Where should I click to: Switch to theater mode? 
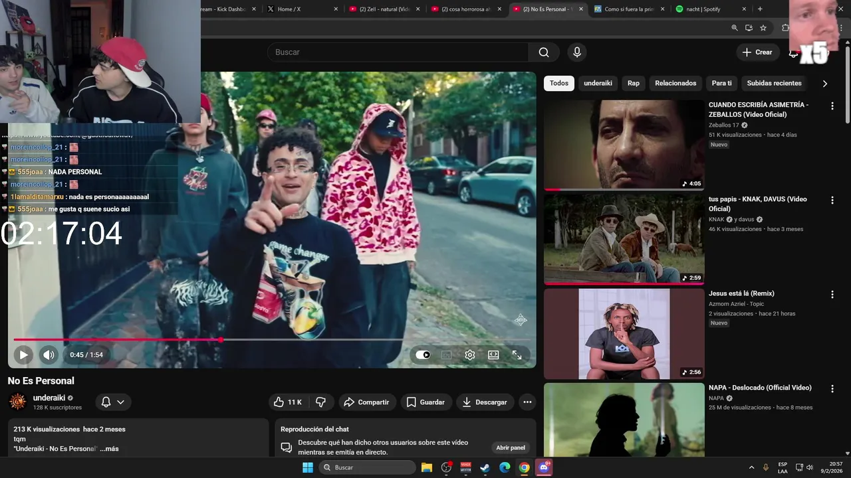tap(493, 355)
